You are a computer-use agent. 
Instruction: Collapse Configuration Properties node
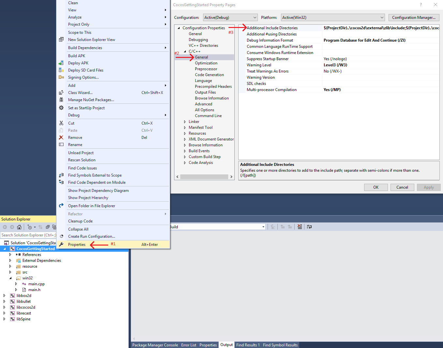(x=179, y=28)
